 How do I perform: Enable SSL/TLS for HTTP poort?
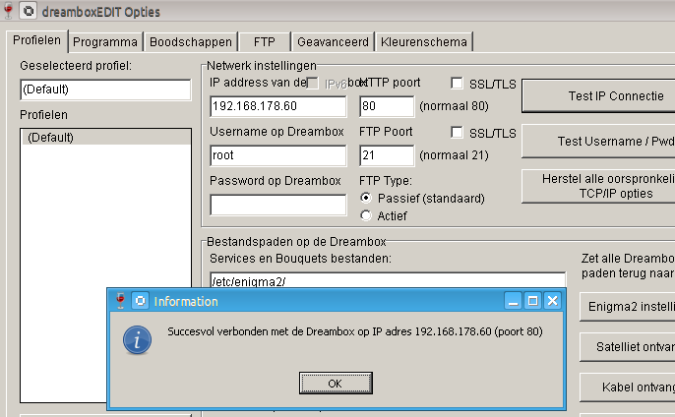[x=457, y=83]
